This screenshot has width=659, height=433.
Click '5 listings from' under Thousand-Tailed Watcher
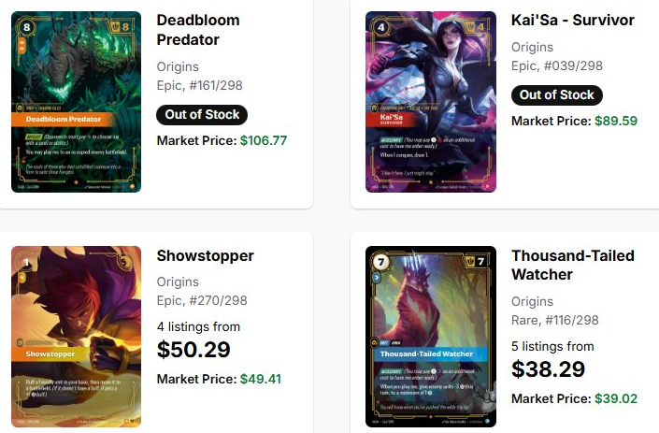tap(552, 346)
